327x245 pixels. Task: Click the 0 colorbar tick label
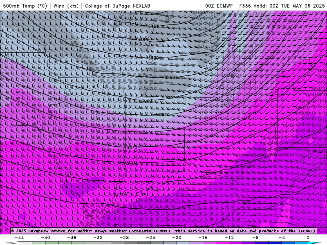(x=308, y=238)
